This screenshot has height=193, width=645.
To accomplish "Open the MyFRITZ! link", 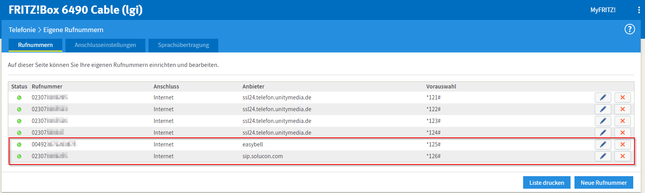I will pos(603,10).
